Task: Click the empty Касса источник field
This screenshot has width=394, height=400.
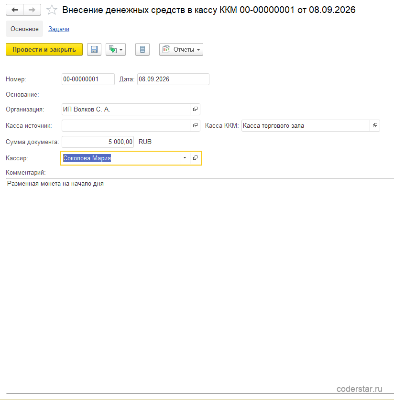Action: pyautogui.click(x=126, y=125)
